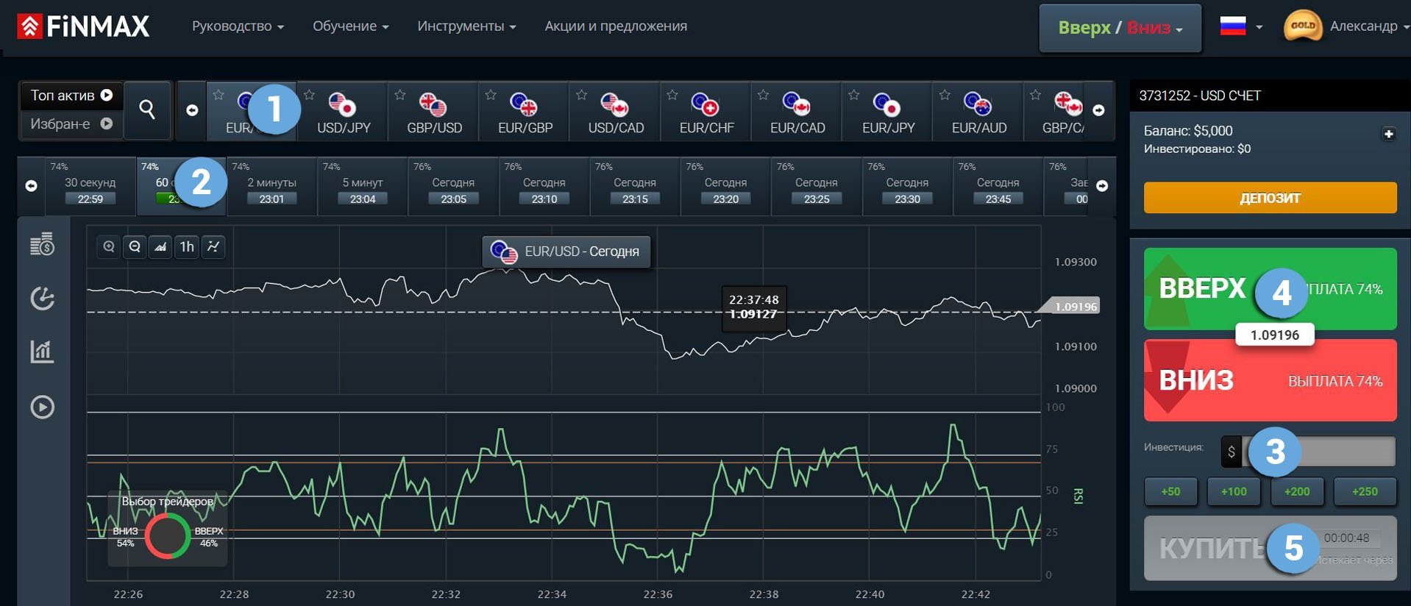Screen dimensions: 1411x606
Task: Click the orange ДЕПОЗИТ button
Action: point(1270,198)
